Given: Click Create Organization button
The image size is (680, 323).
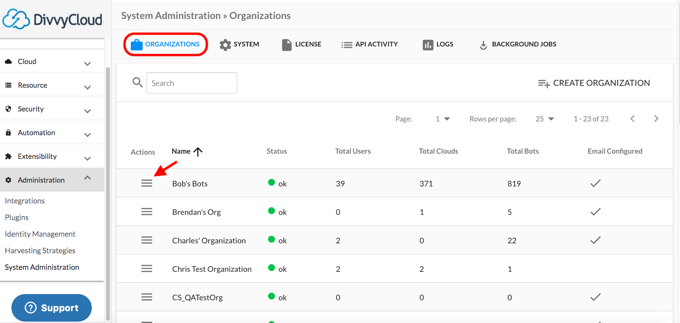Looking at the screenshot, I should pyautogui.click(x=594, y=83).
